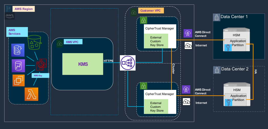Click the purple load balancer endpoint icon
The image size is (268, 129).
pyautogui.click(x=127, y=63)
